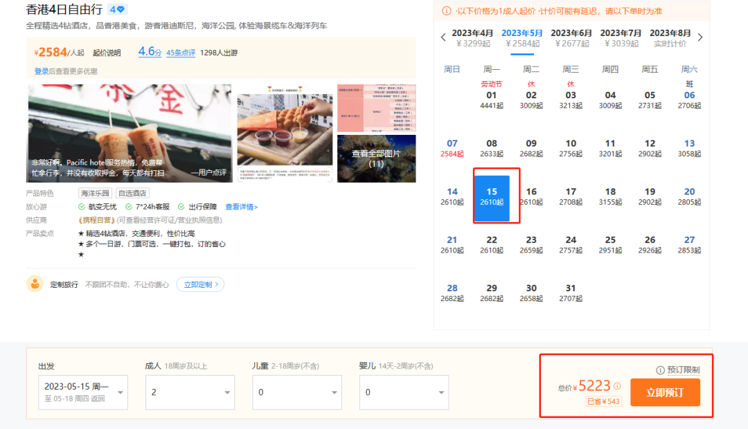
Task: Expand the 儿童 children count dropdown
Action: pyautogui.click(x=296, y=392)
